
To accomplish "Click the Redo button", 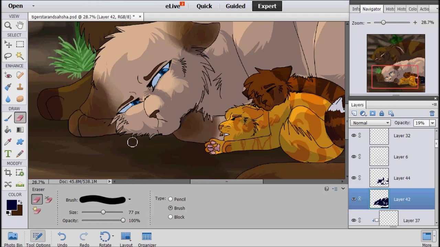I will [84, 239].
